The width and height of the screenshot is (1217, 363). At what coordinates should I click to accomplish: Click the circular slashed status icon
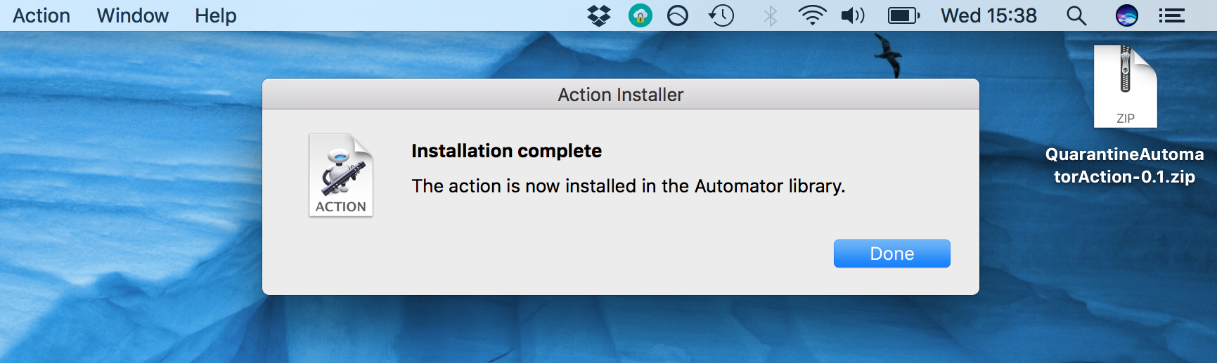pyautogui.click(x=678, y=15)
